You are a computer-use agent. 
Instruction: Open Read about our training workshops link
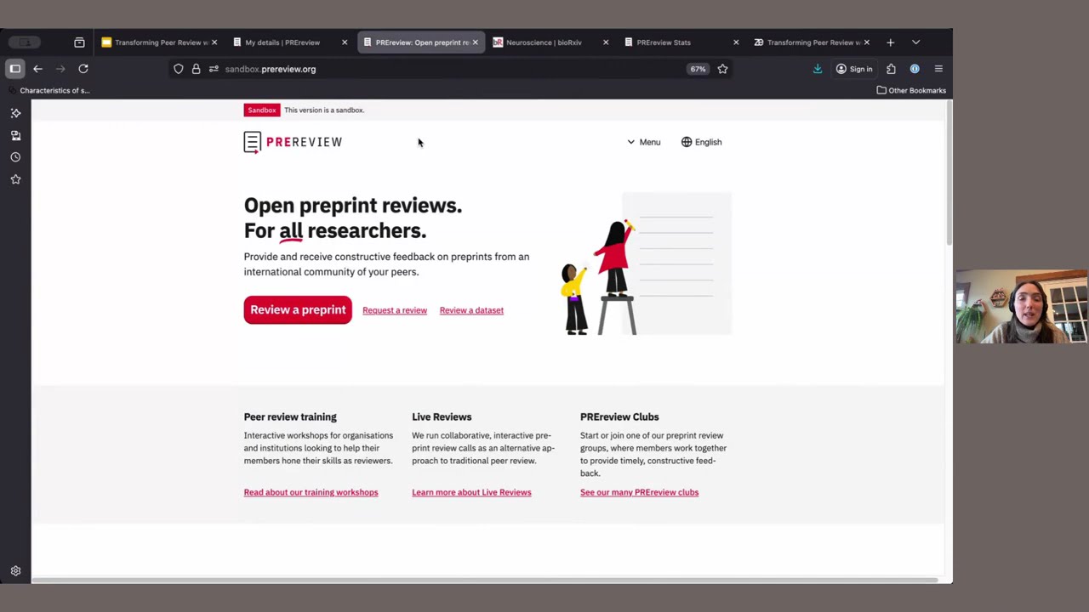(311, 492)
